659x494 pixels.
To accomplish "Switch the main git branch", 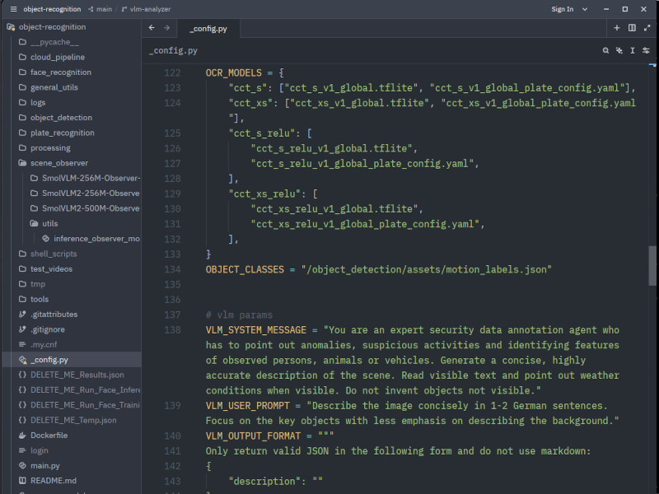I will [100, 9].
